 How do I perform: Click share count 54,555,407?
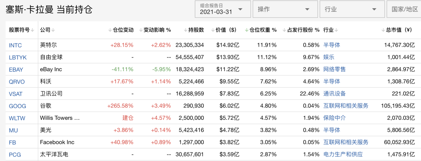[x=189, y=57]
